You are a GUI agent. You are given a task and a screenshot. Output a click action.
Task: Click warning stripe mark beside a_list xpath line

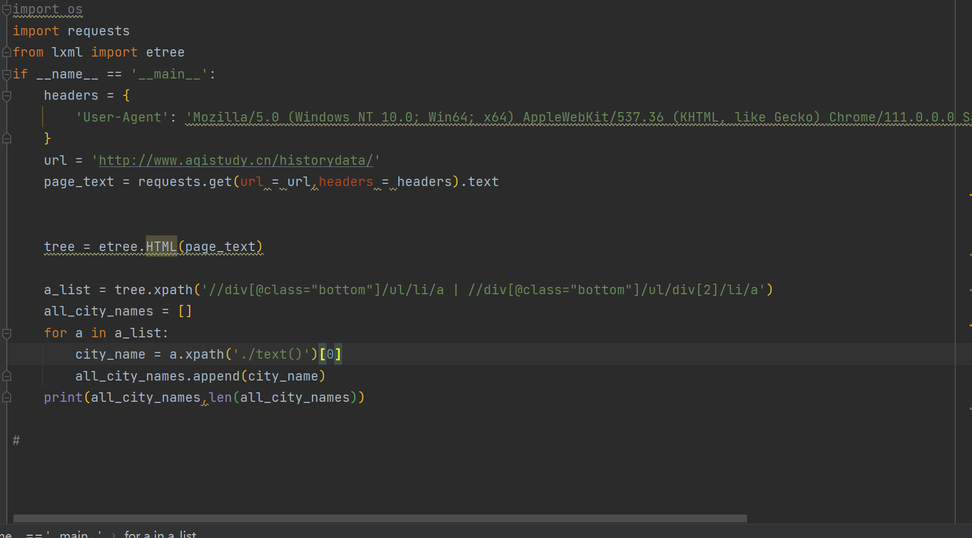pos(970,290)
